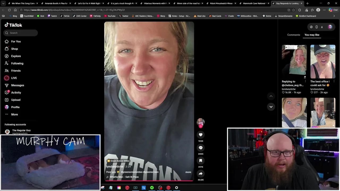Open the 'Whatta Man - Salt-N-Pepa' sound link
The width and height of the screenshot is (340, 191).
pos(124,177)
